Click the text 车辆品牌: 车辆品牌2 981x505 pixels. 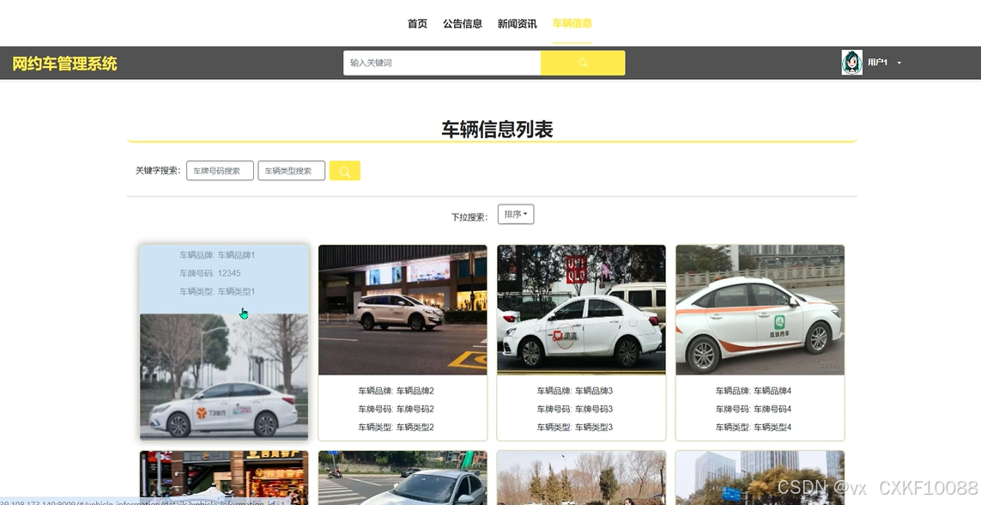[396, 391]
